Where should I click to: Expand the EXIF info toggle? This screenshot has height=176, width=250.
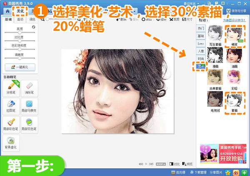click(161, 164)
